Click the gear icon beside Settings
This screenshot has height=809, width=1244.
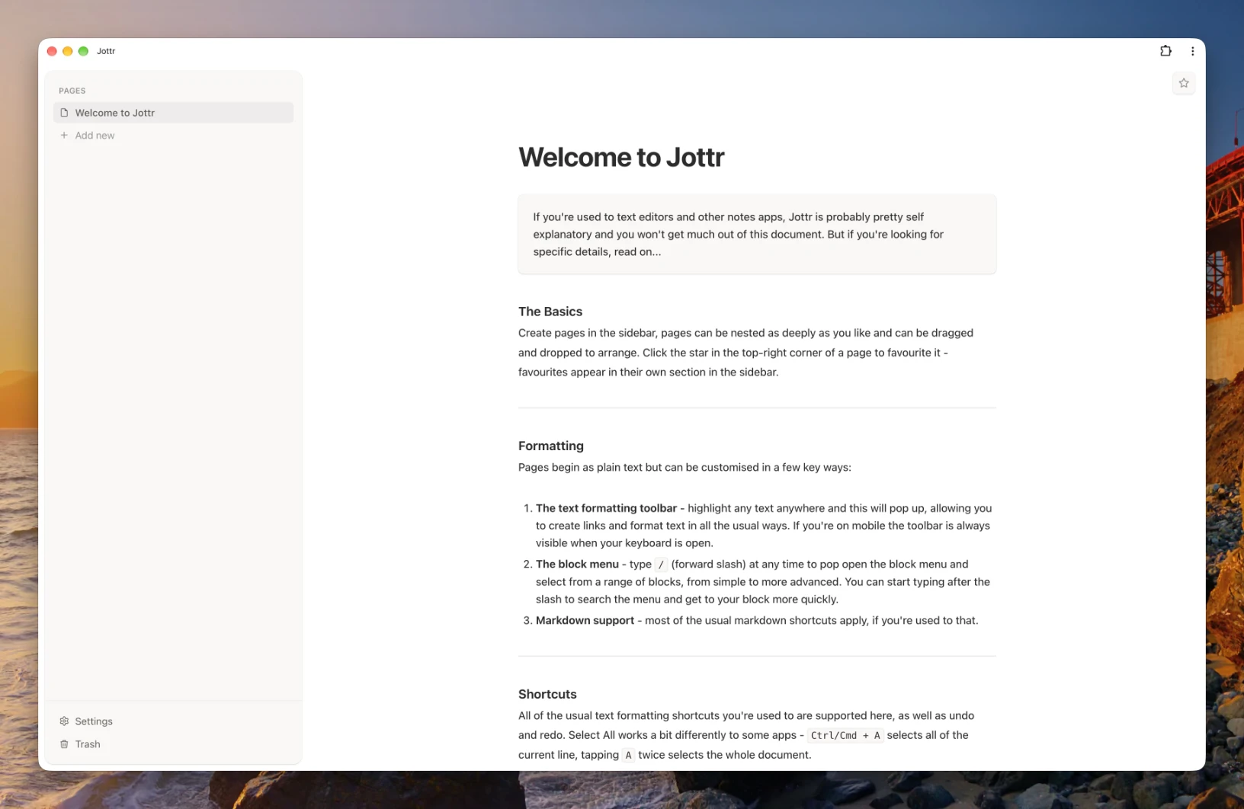pos(64,721)
